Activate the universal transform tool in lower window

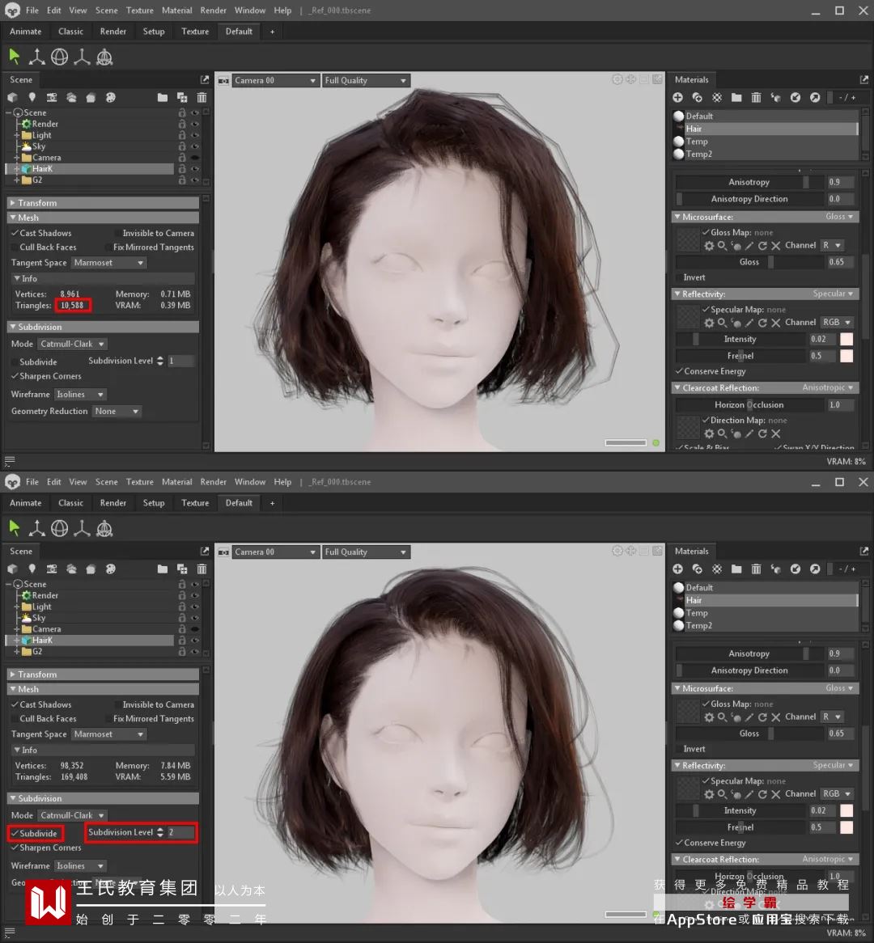coord(104,529)
